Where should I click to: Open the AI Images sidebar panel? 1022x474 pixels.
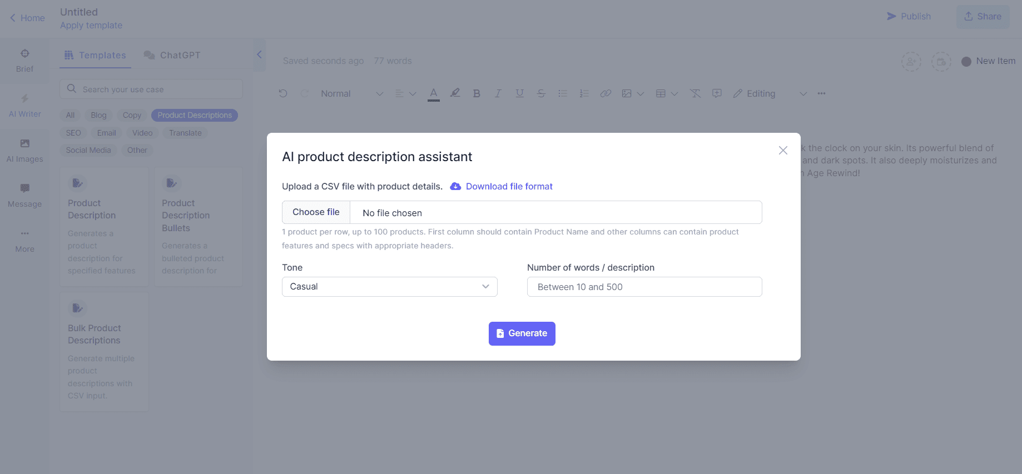(x=25, y=150)
